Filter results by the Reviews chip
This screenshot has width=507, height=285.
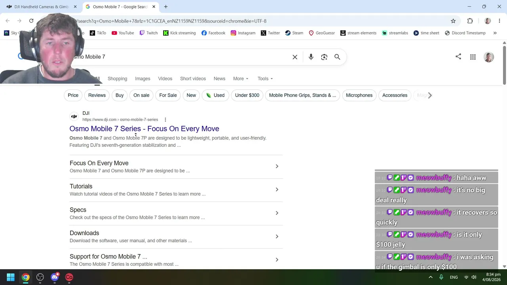[x=97, y=95]
